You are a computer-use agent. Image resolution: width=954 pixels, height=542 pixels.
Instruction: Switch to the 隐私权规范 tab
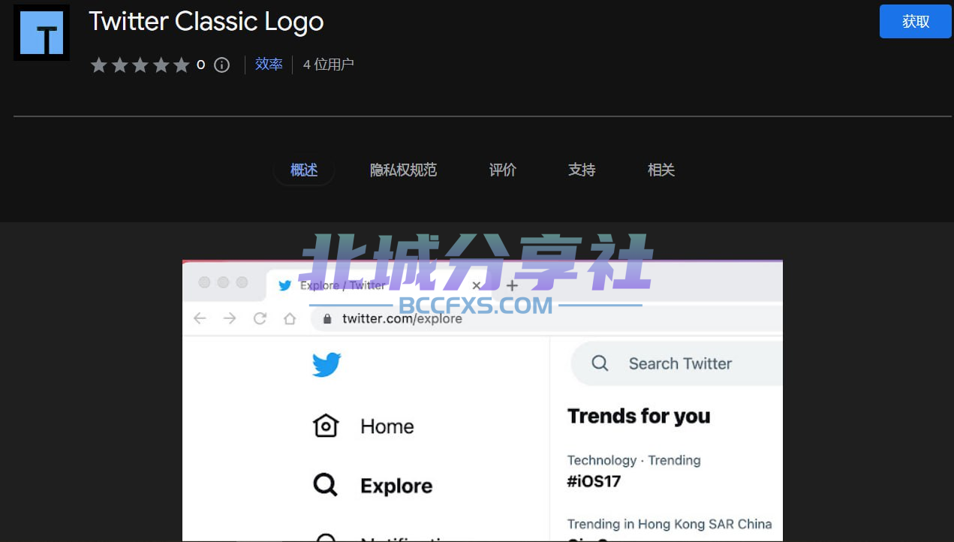403,170
